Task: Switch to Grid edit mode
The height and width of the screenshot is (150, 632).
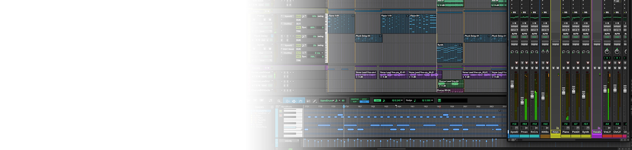Action: pos(364,102)
